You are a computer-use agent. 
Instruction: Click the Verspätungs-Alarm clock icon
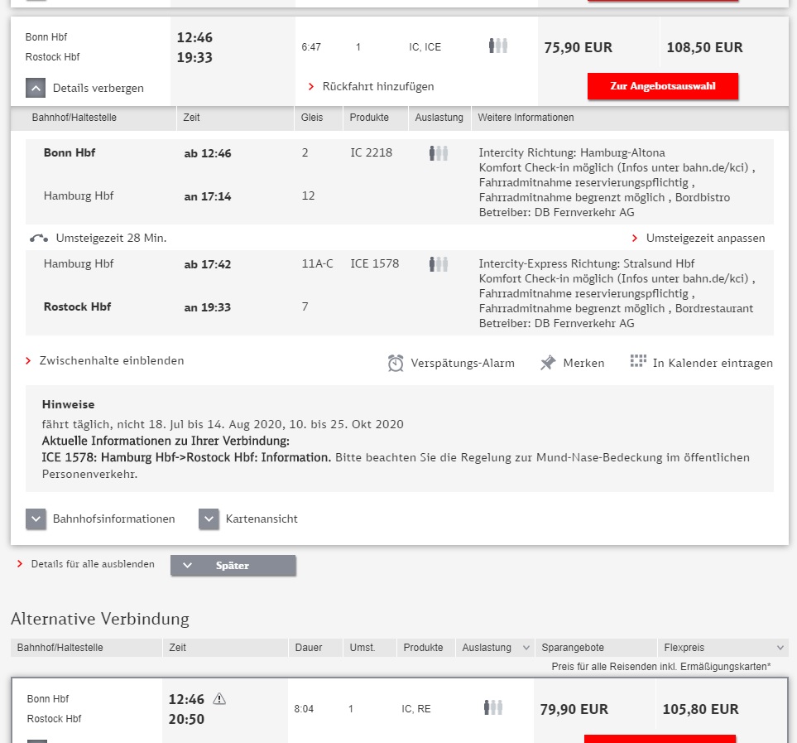(396, 363)
